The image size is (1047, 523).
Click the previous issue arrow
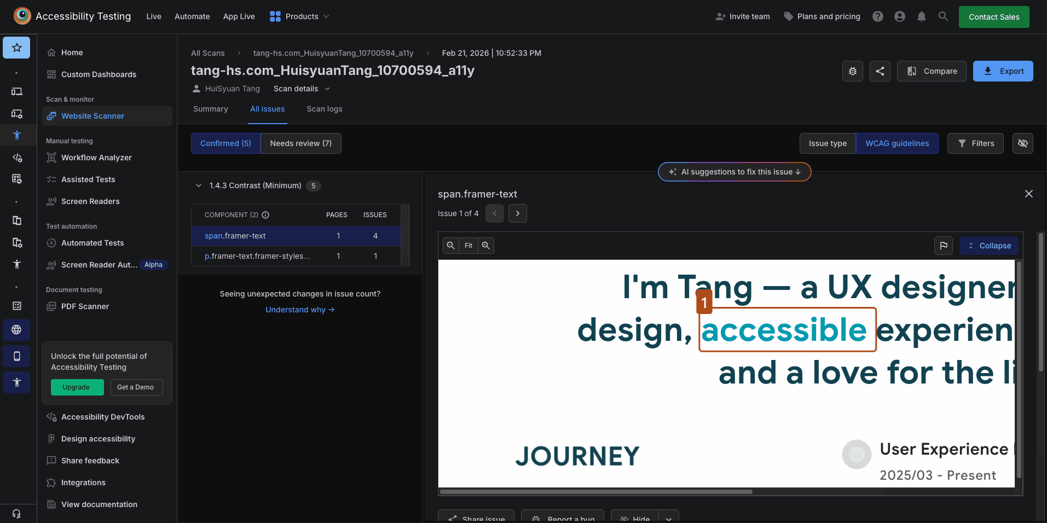[x=495, y=213]
